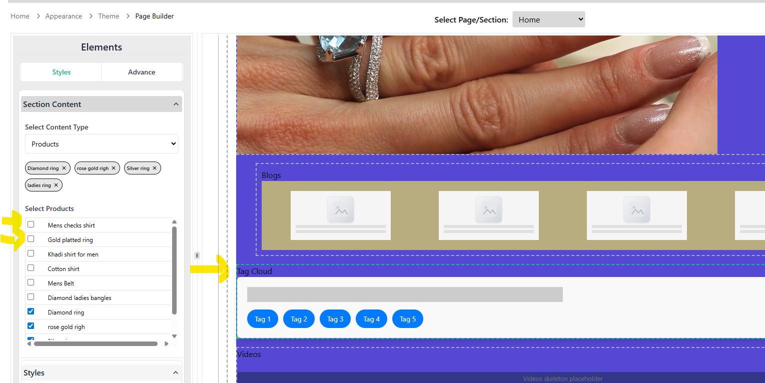Click the panel resize grip handle
The width and height of the screenshot is (765, 383).
[197, 255]
